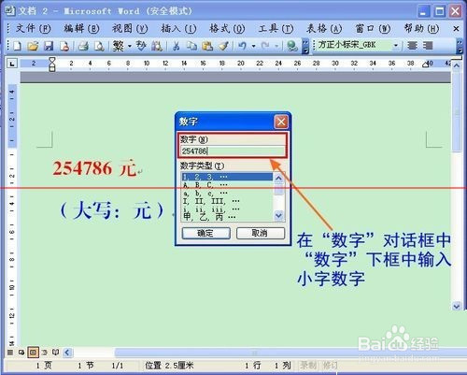Open the Undo history dropdown arrow
Screen dimensions: 467x375
click(254, 46)
